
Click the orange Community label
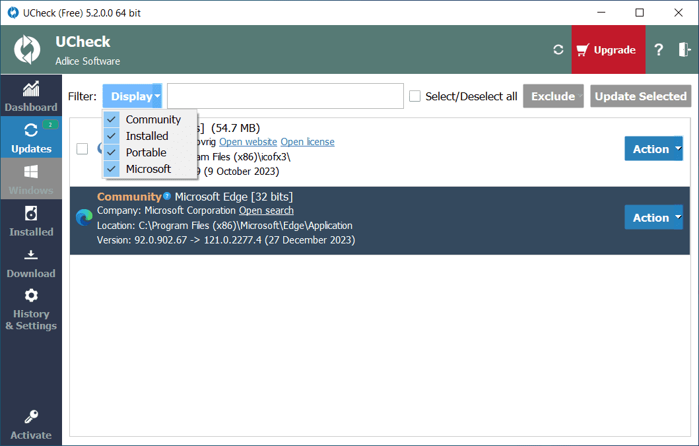point(129,197)
